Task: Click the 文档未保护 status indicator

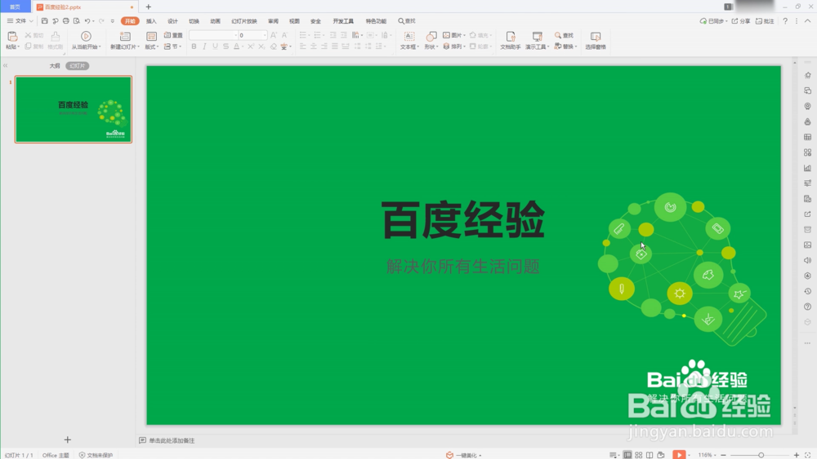Action: 96,456
